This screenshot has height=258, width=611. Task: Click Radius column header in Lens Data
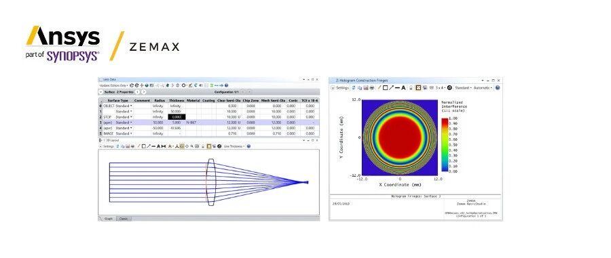[x=160, y=101]
